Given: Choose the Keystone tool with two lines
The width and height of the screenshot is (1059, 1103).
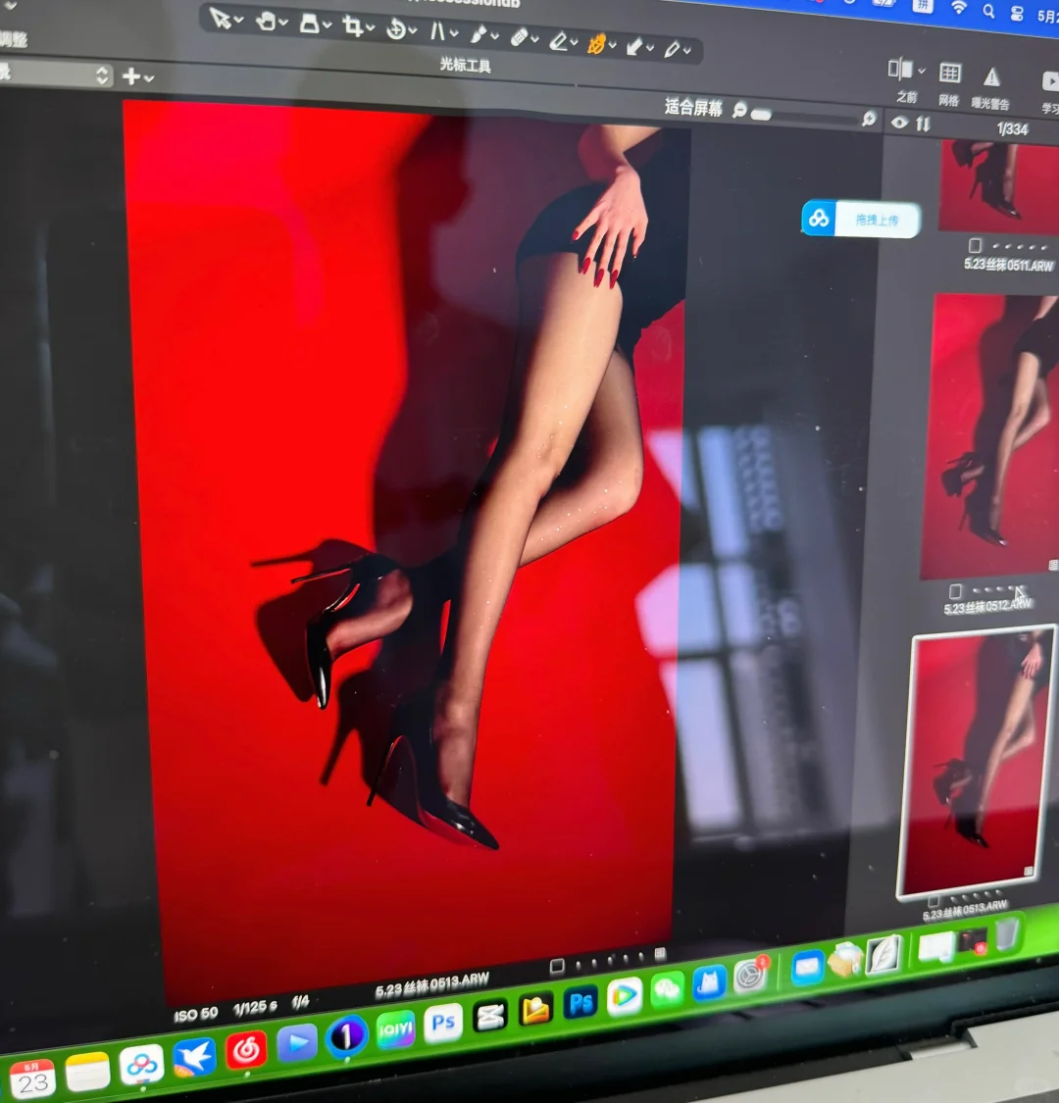Looking at the screenshot, I should (x=437, y=31).
